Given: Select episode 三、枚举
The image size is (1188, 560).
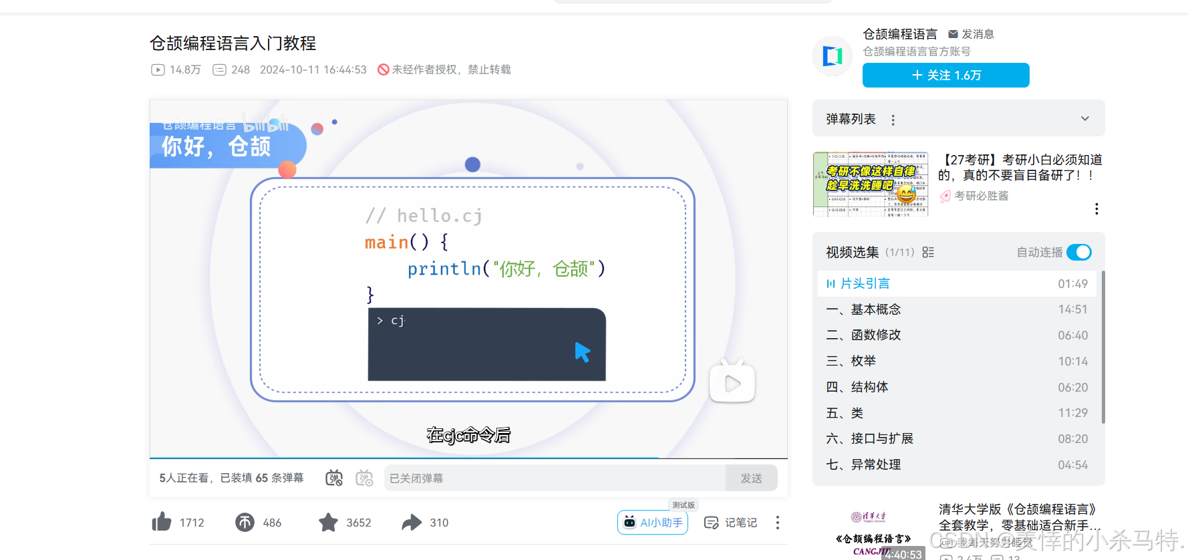Looking at the screenshot, I should tap(957, 361).
